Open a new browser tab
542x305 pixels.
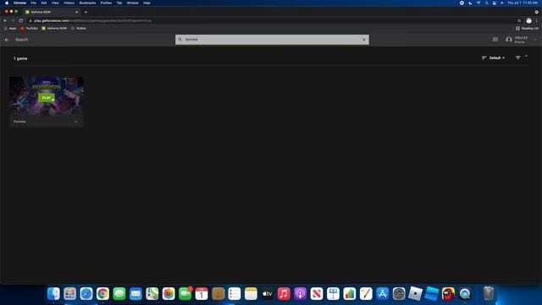coord(86,12)
